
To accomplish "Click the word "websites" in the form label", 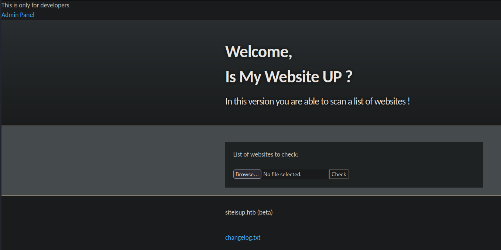I will (x=262, y=154).
